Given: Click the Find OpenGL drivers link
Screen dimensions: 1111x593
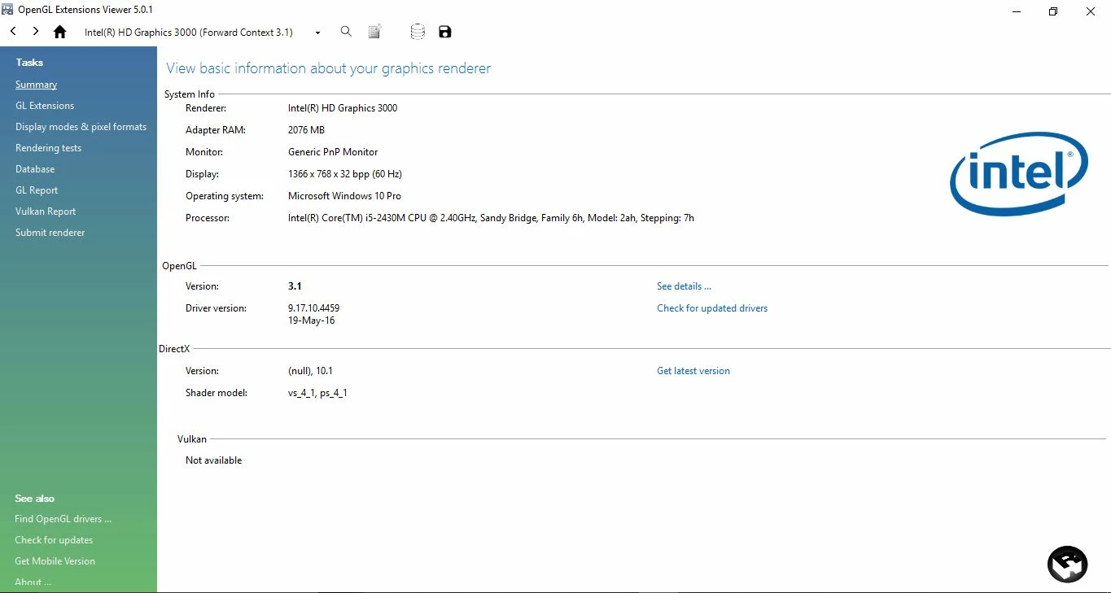Looking at the screenshot, I should (x=63, y=519).
